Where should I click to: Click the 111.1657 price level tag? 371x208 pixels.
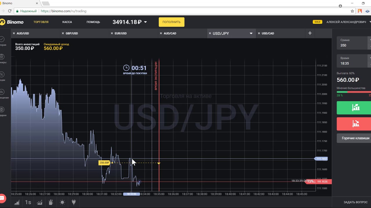(x=321, y=159)
